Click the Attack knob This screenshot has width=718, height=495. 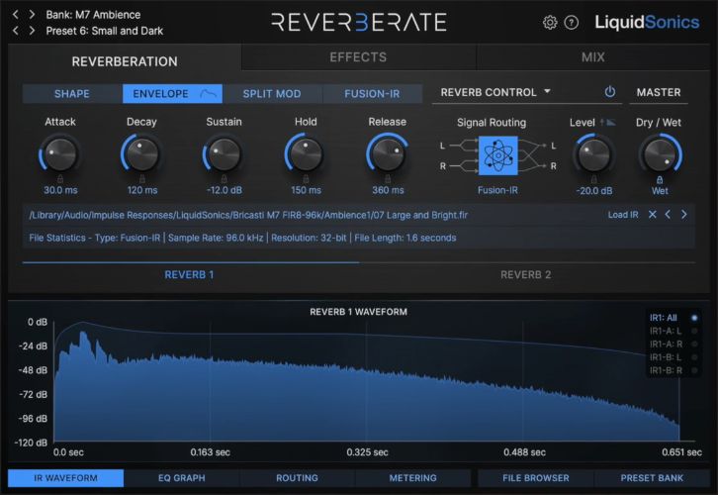[x=59, y=154]
